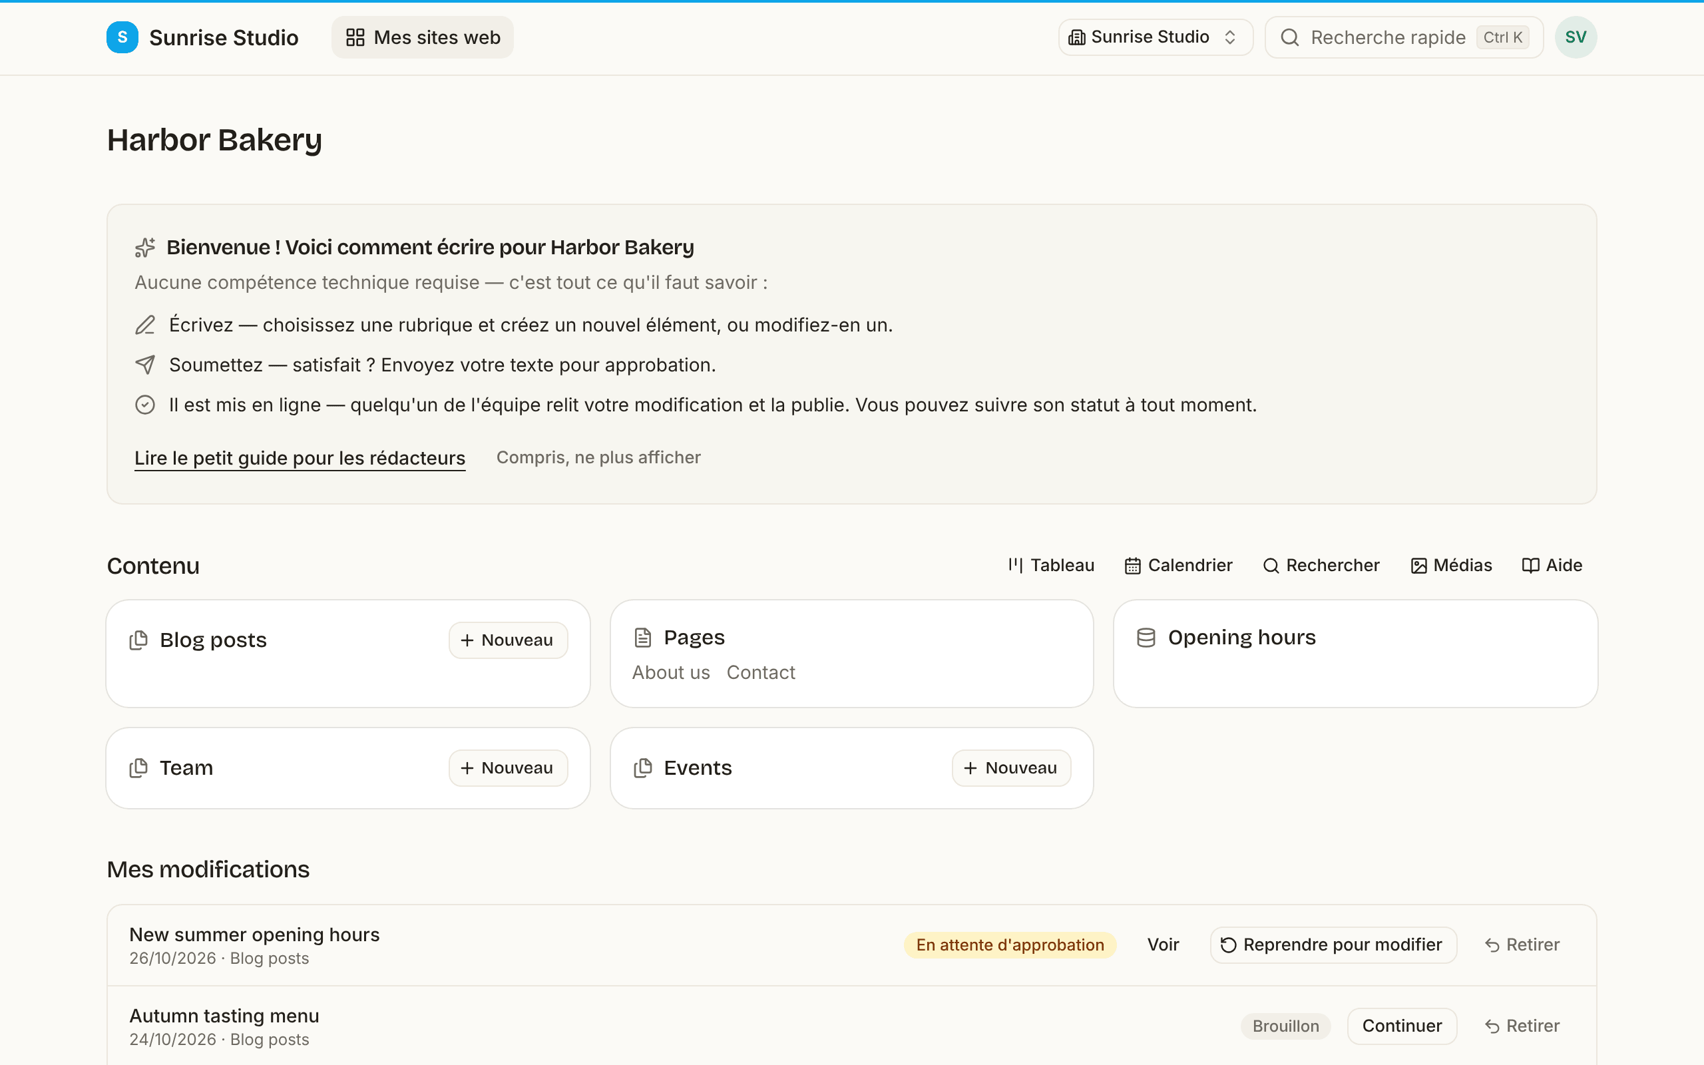Click the paper plane icon next to Soumettez
The image size is (1704, 1065).
click(x=145, y=365)
